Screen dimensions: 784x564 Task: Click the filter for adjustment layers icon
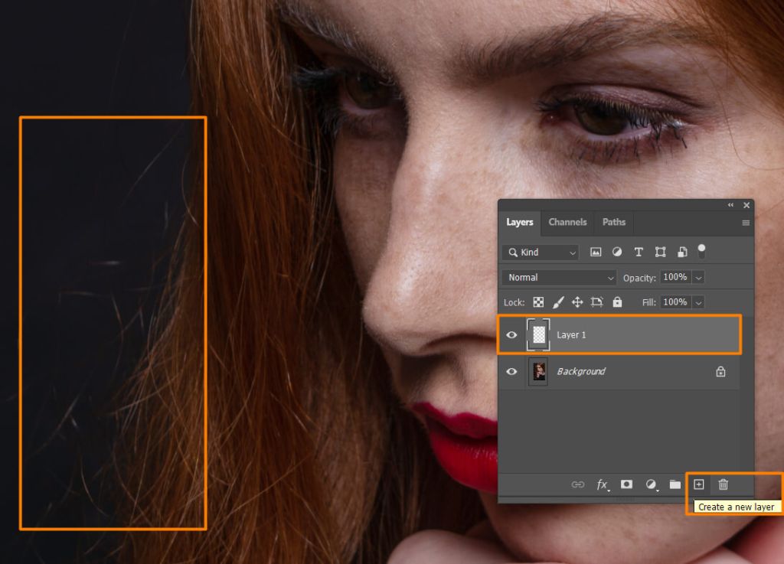tap(617, 252)
